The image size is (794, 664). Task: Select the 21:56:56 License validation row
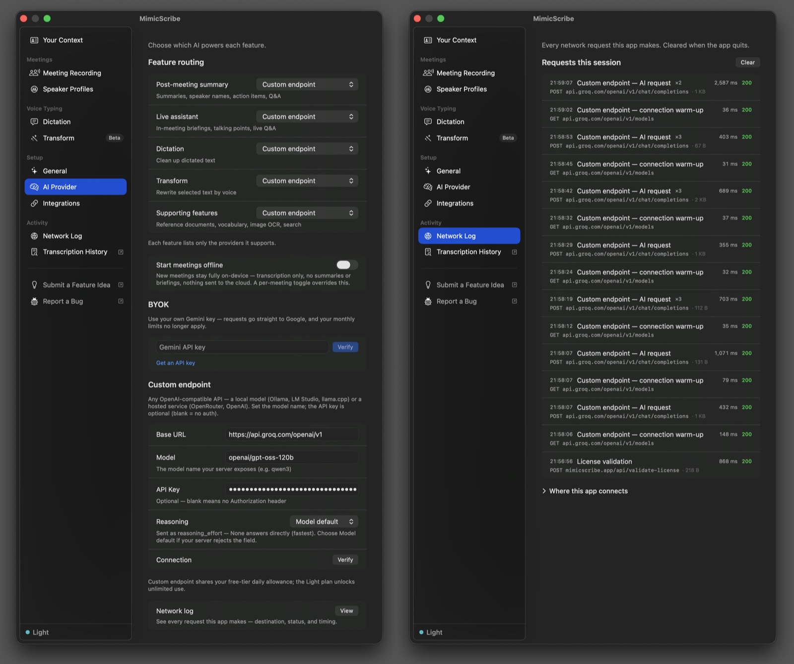click(x=651, y=465)
